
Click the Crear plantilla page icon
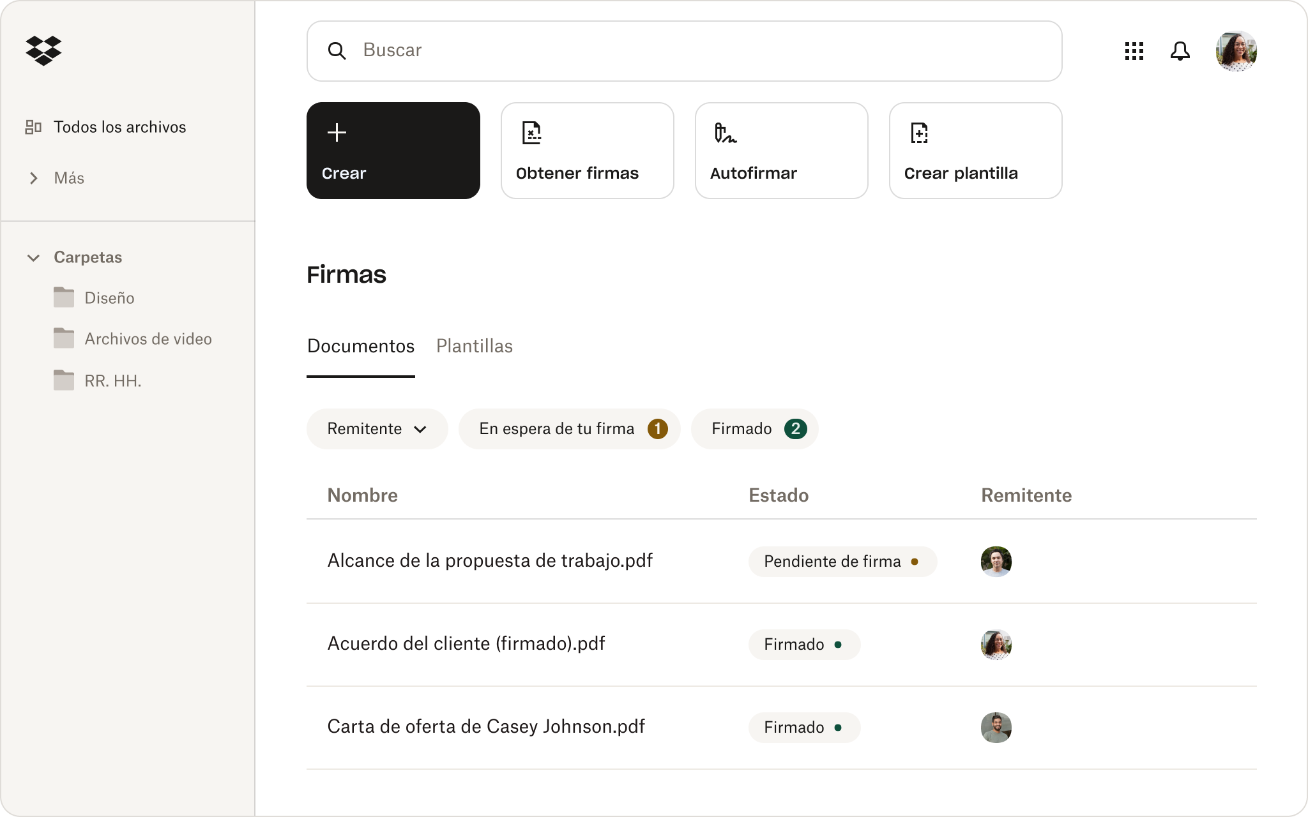pyautogui.click(x=919, y=133)
